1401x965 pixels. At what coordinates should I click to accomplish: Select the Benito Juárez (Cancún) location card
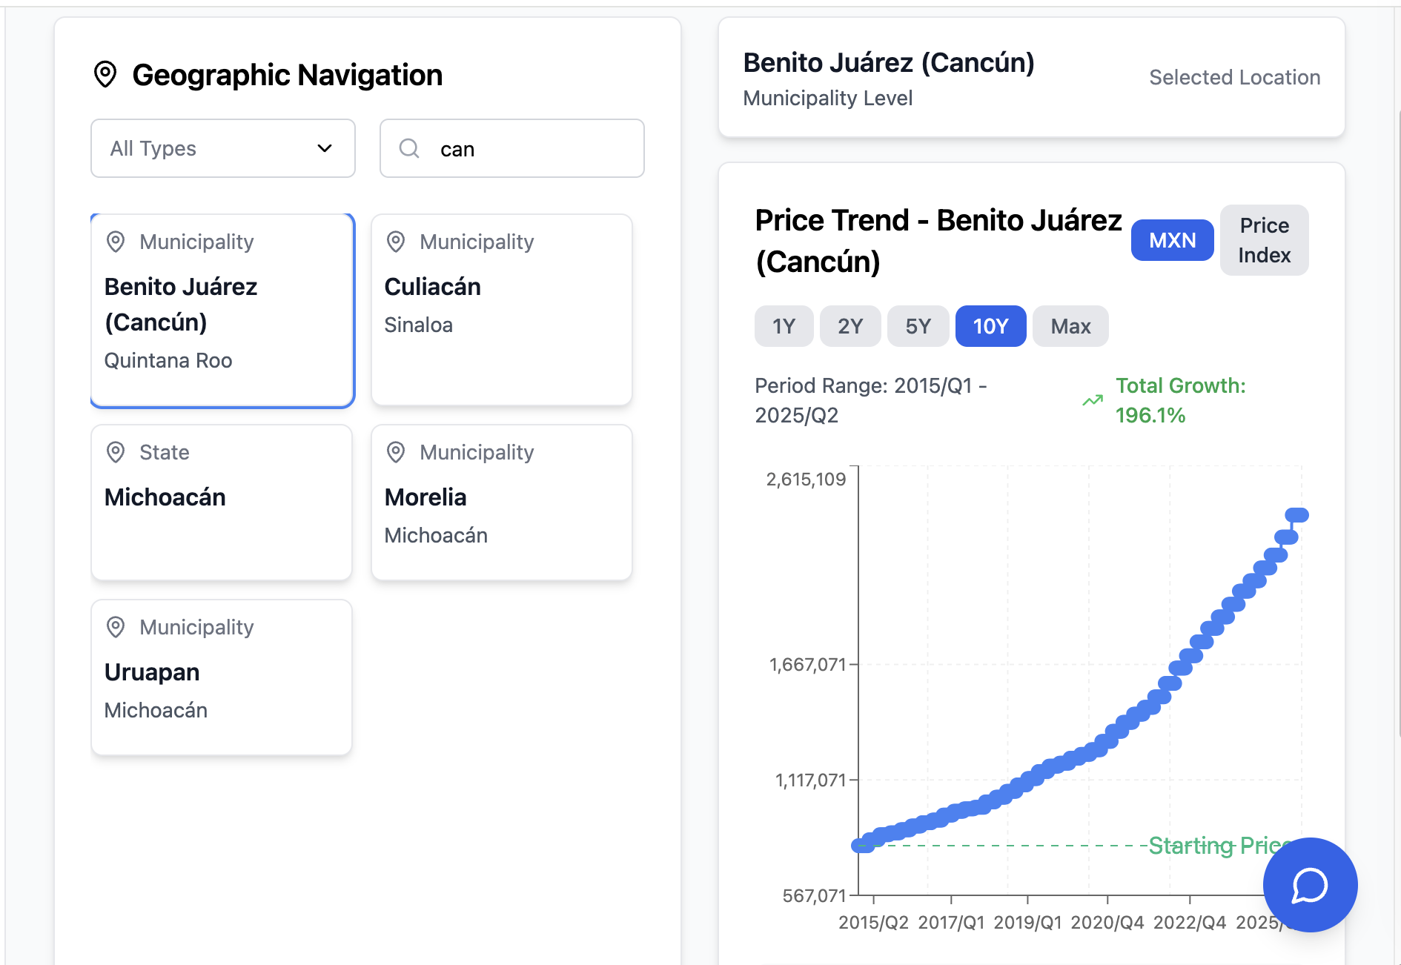click(x=222, y=311)
